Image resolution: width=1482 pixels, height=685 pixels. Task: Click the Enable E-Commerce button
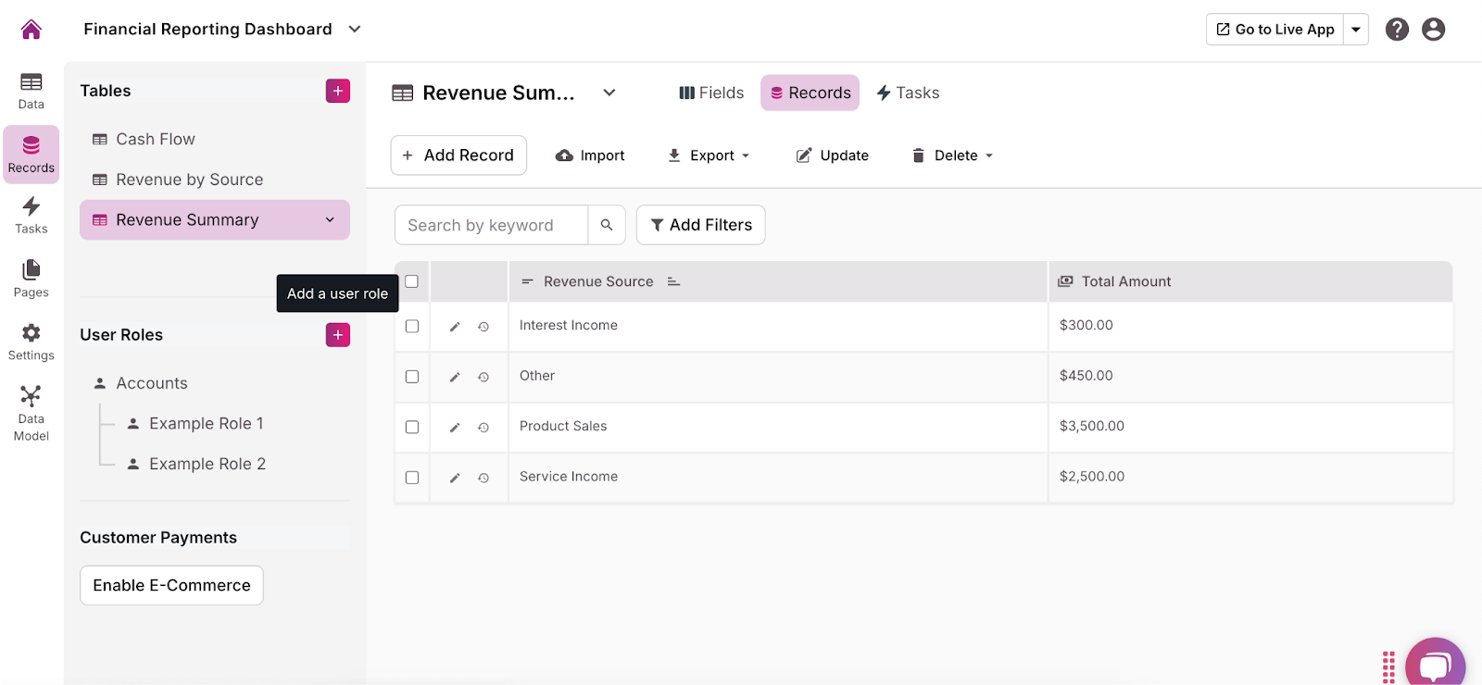(x=171, y=585)
